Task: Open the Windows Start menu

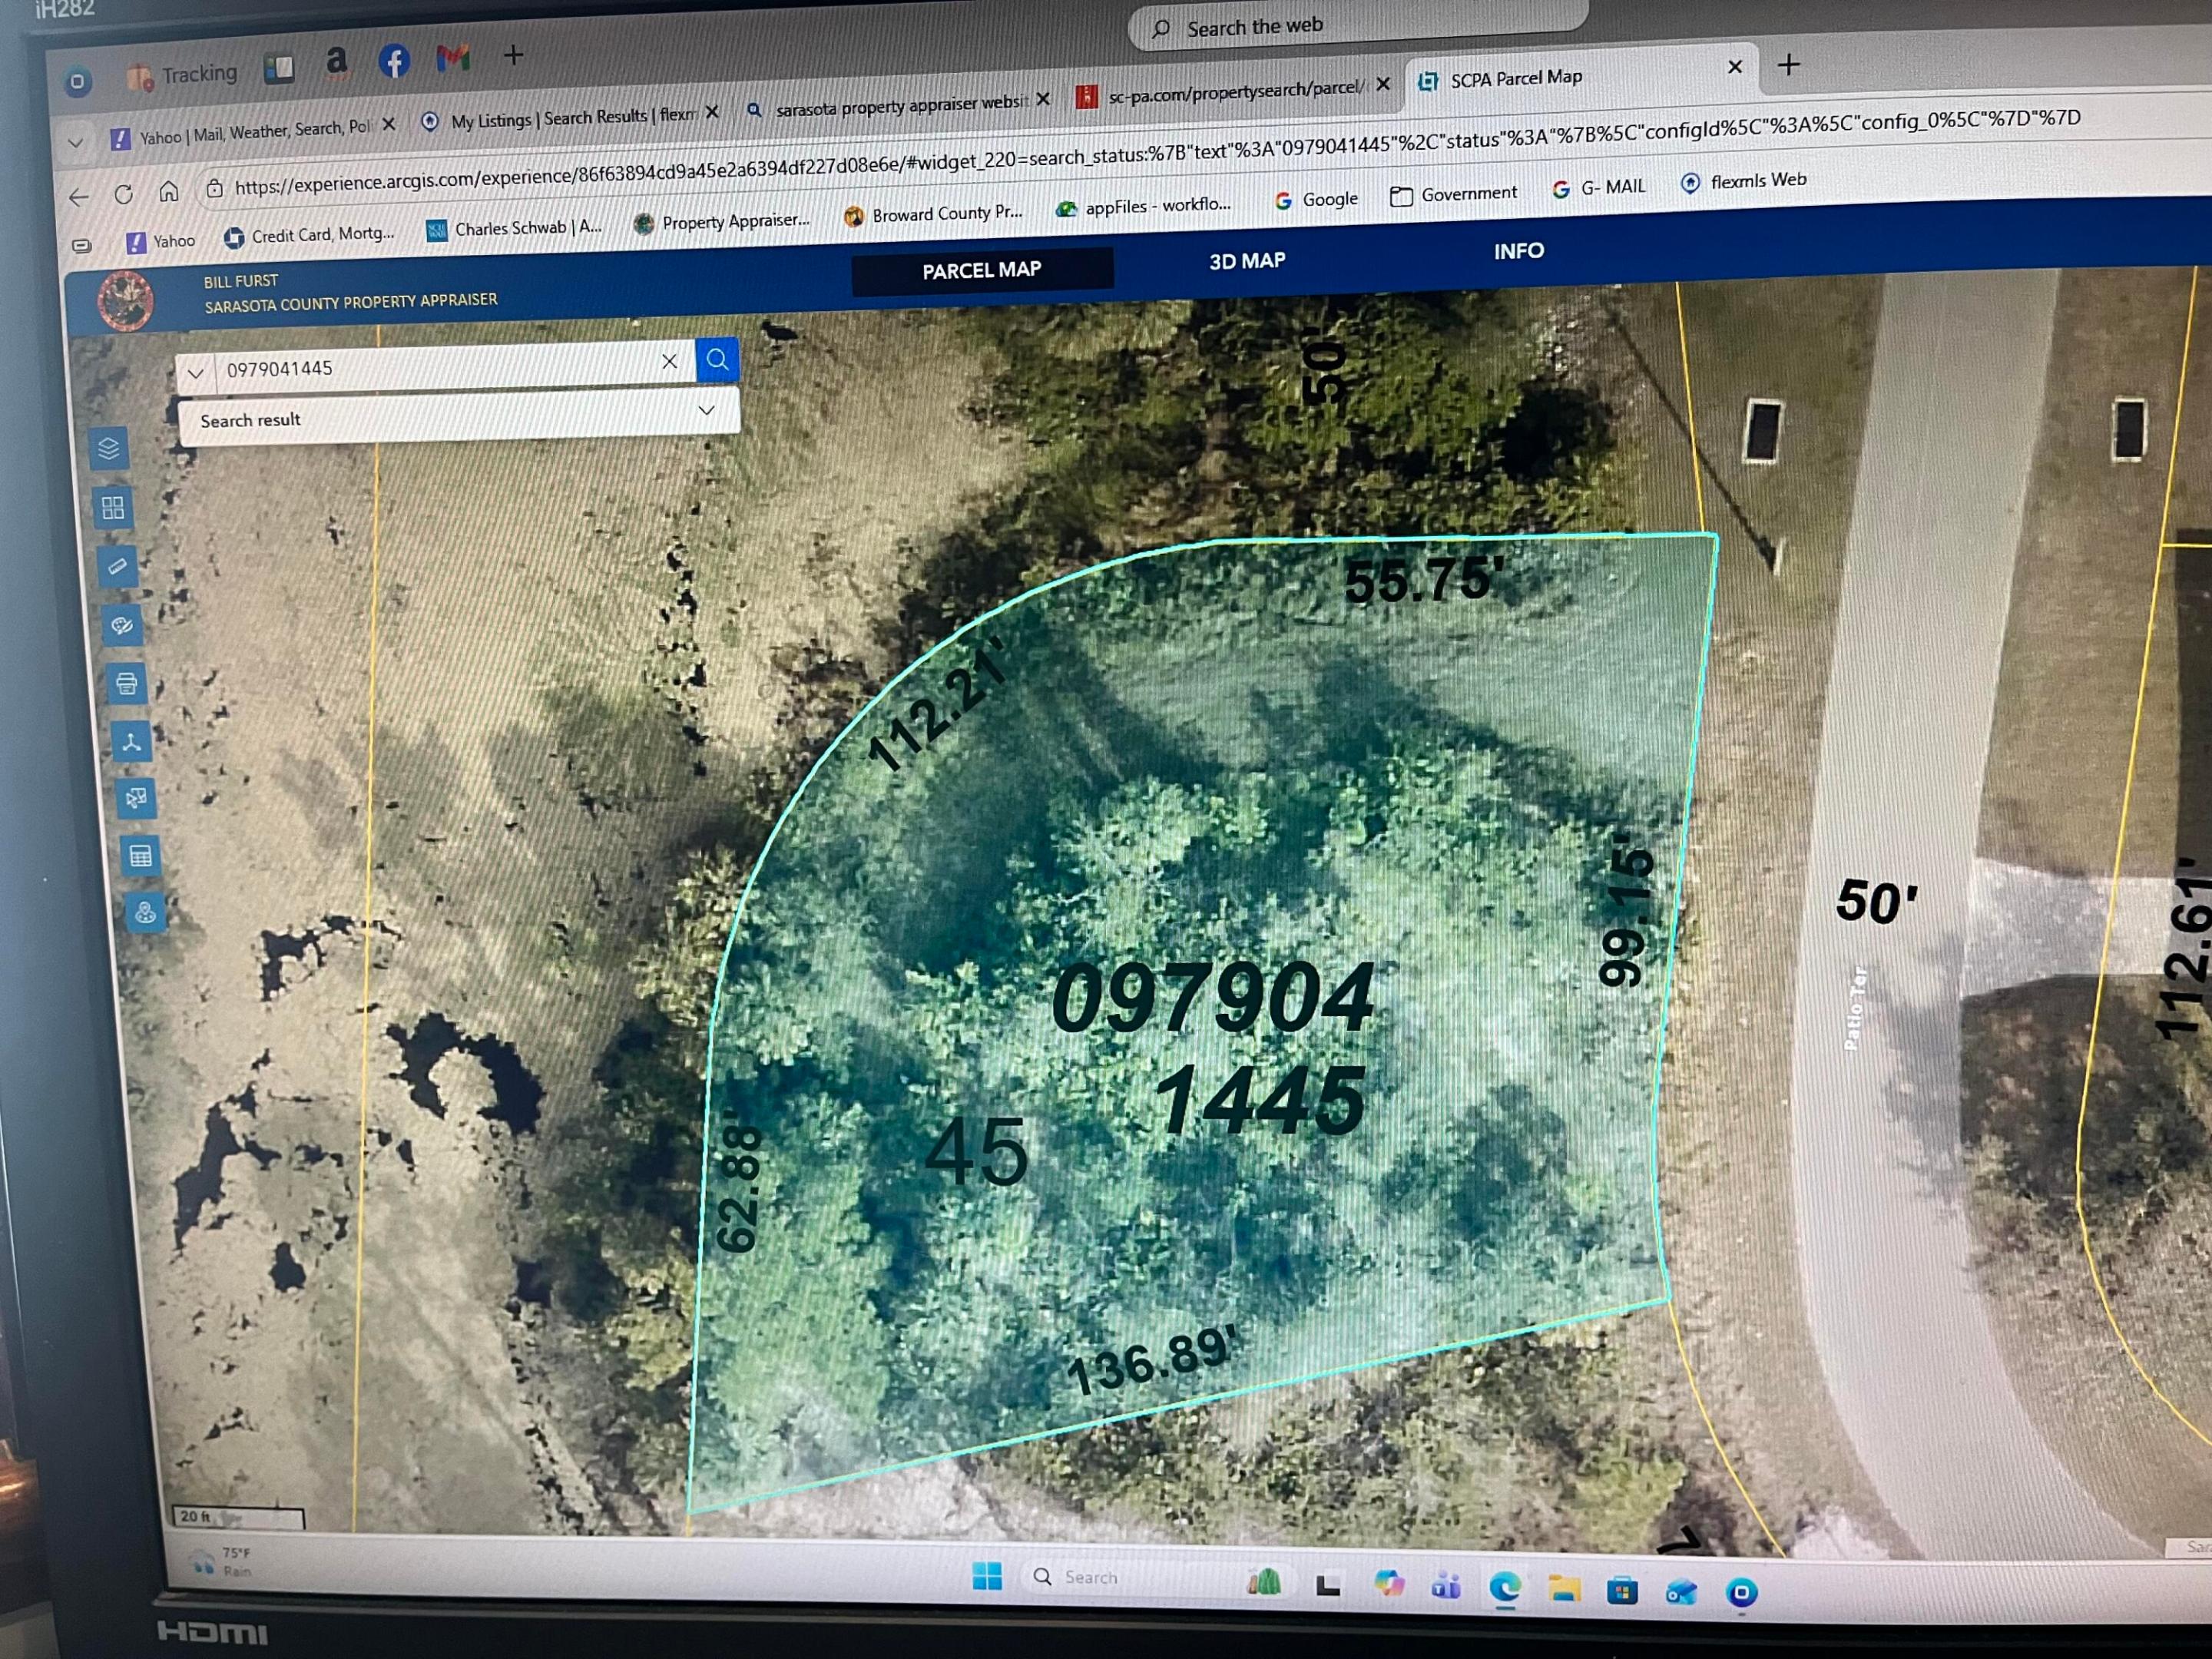Action: (986, 1576)
